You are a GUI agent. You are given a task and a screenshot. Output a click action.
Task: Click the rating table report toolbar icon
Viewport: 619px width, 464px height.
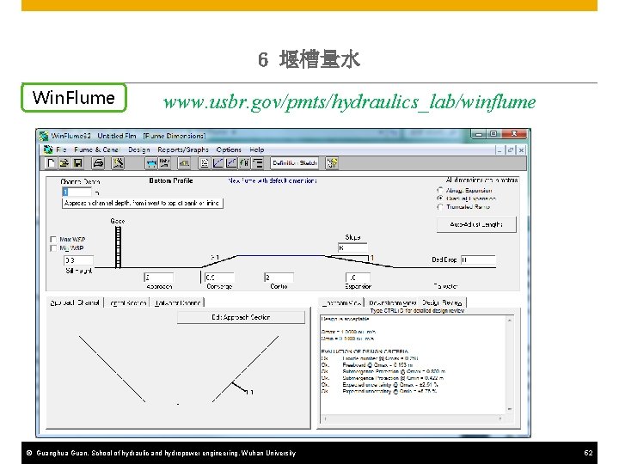pos(205,163)
